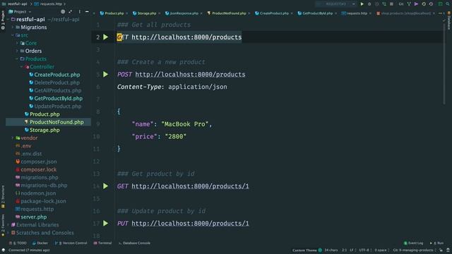
Task: Run the GET all products request
Action: tap(106, 37)
